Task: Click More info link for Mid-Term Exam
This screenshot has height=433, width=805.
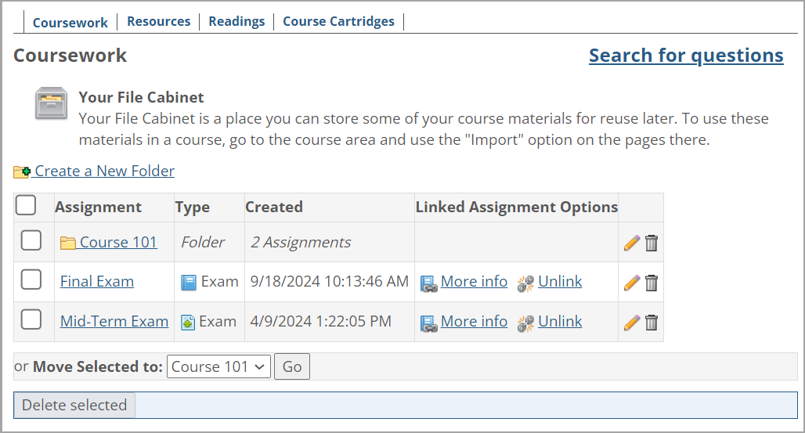Action: 474,322
